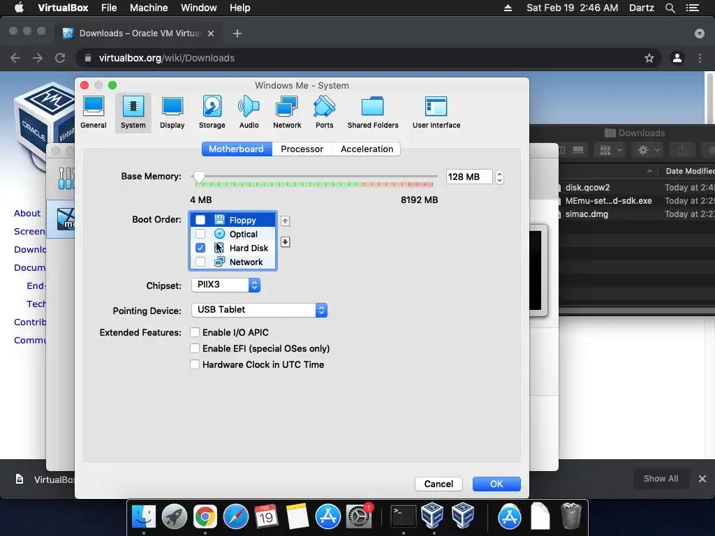The image size is (715, 536).
Task: Open the Window menu
Action: pyautogui.click(x=199, y=8)
